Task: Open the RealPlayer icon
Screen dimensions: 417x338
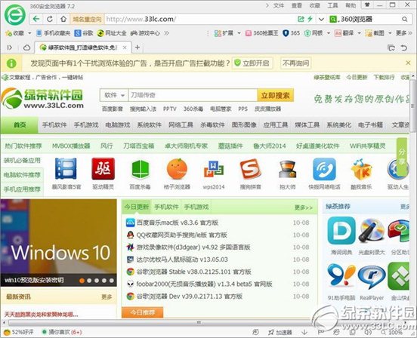Action: (372, 278)
